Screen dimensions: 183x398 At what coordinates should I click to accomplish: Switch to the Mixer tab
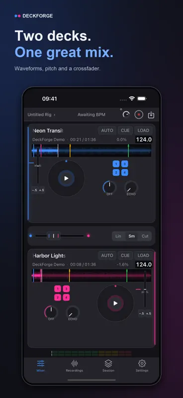click(x=41, y=366)
